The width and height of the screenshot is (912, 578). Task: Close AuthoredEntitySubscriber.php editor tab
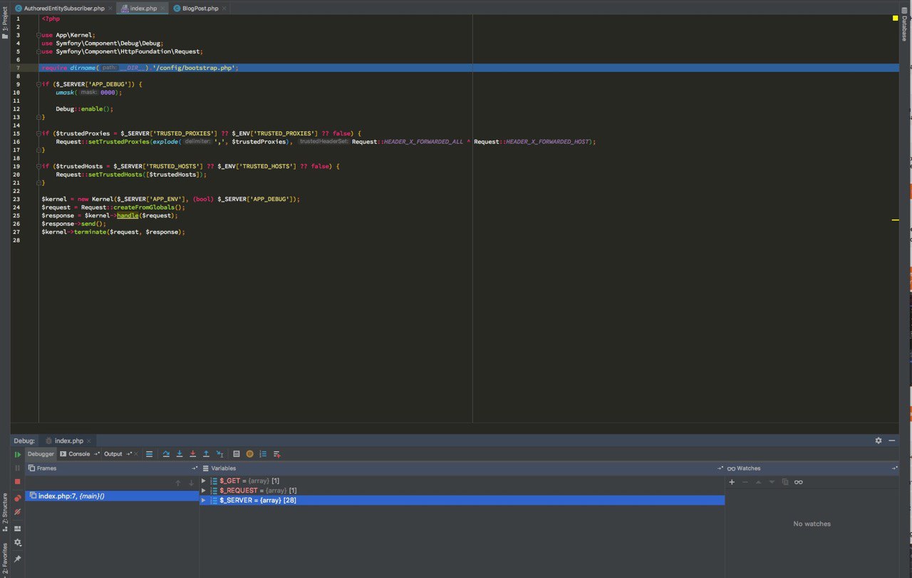(x=110, y=8)
